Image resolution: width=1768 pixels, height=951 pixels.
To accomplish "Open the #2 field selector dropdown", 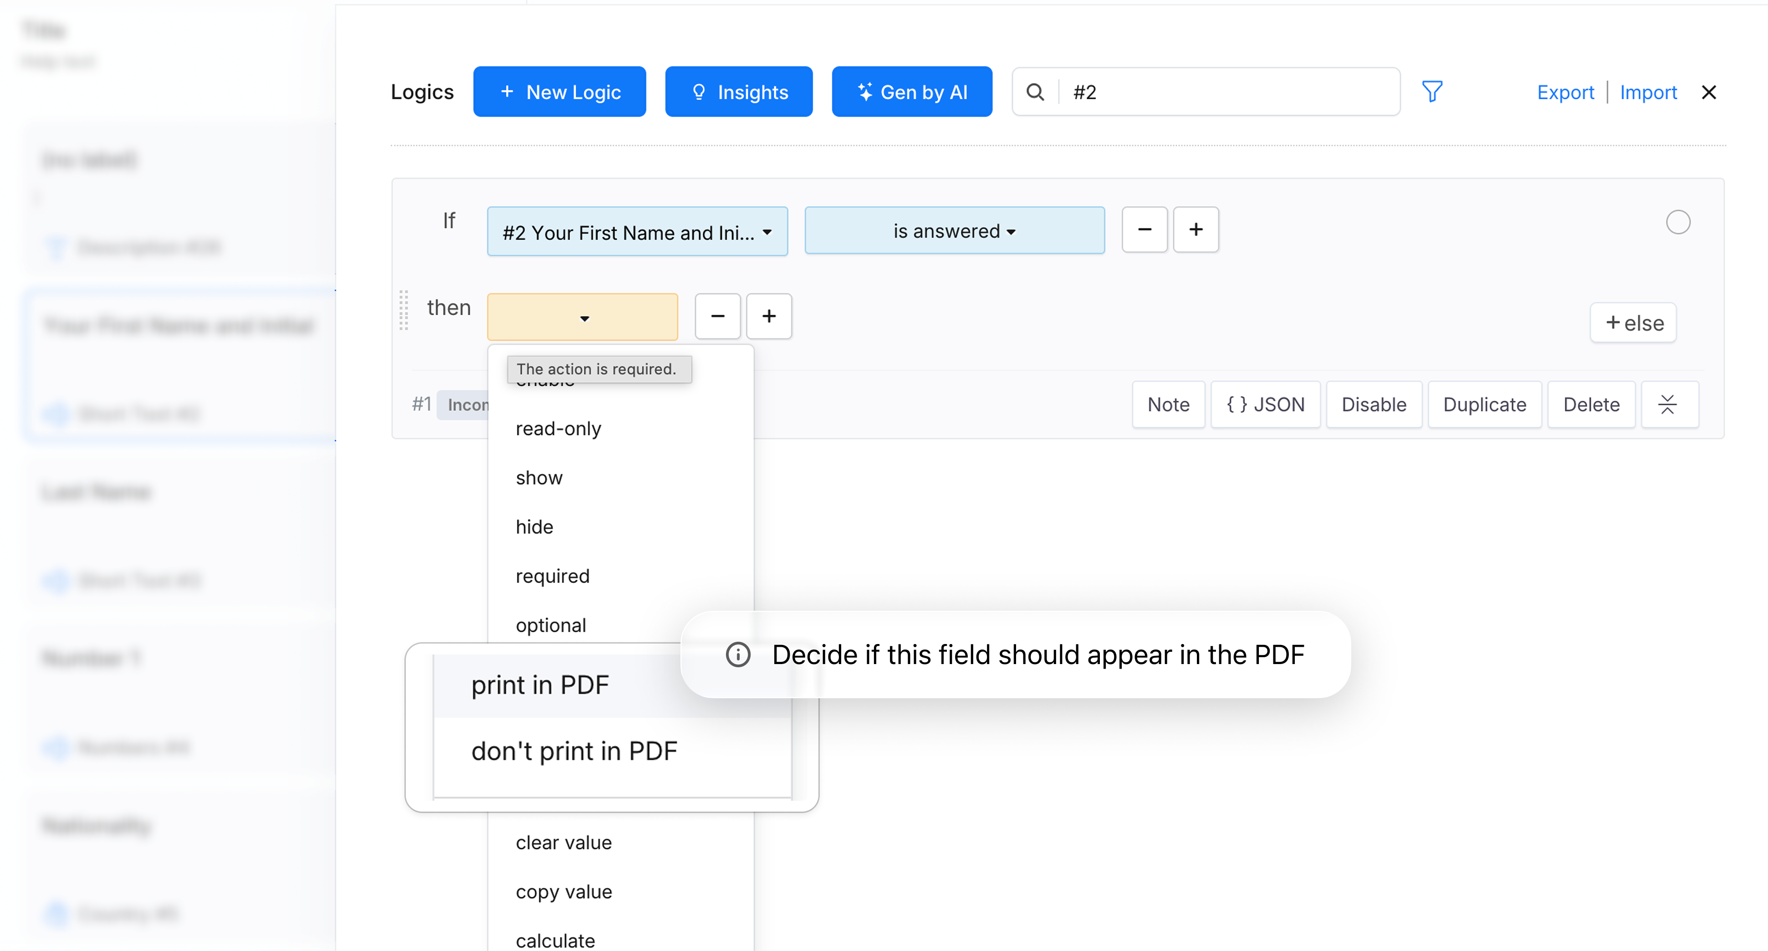I will [637, 232].
